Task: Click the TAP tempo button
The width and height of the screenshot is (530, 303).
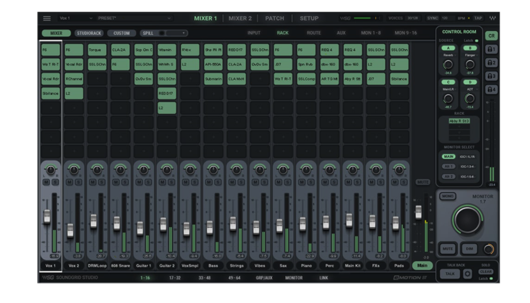Action: pos(478,18)
